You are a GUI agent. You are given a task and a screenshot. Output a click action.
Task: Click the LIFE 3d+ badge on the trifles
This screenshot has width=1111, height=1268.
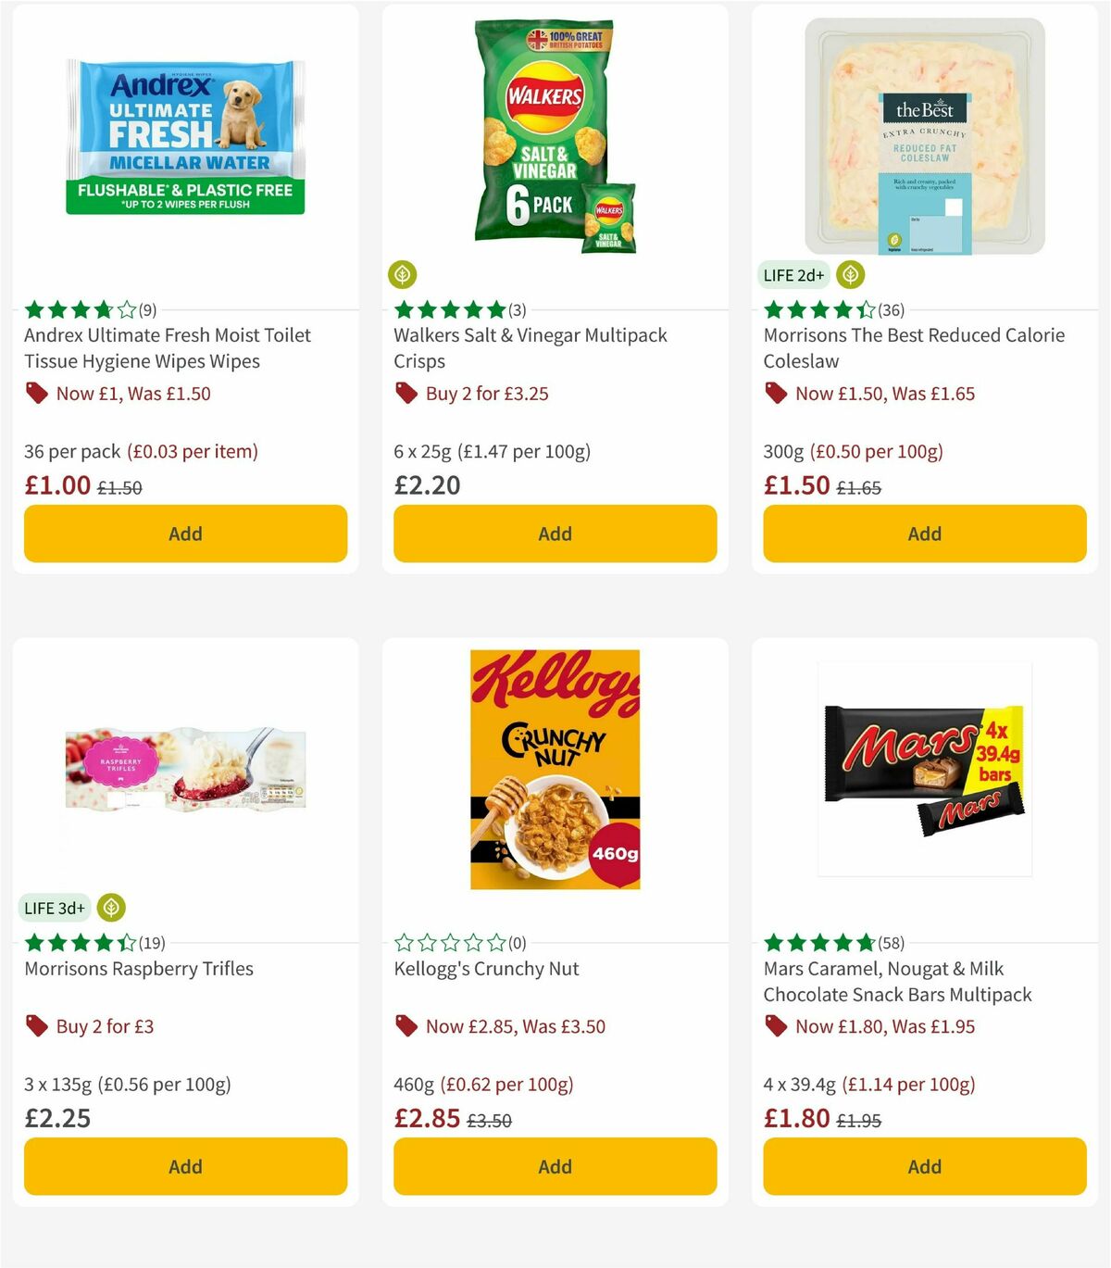pyautogui.click(x=54, y=908)
